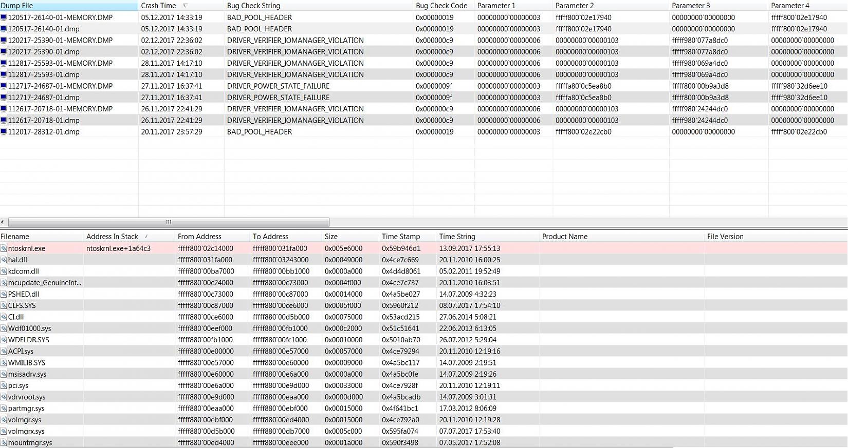Click the left scroll arrow of the upper pane
Screen dimensions: 848x448
[x=3, y=222]
